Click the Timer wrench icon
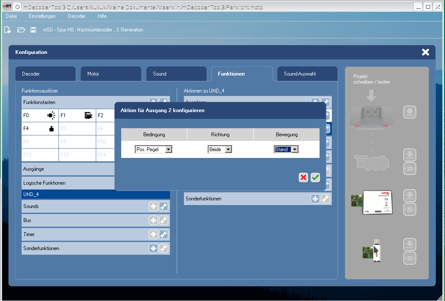This screenshot has width=445, height=301. pyautogui.click(x=163, y=235)
